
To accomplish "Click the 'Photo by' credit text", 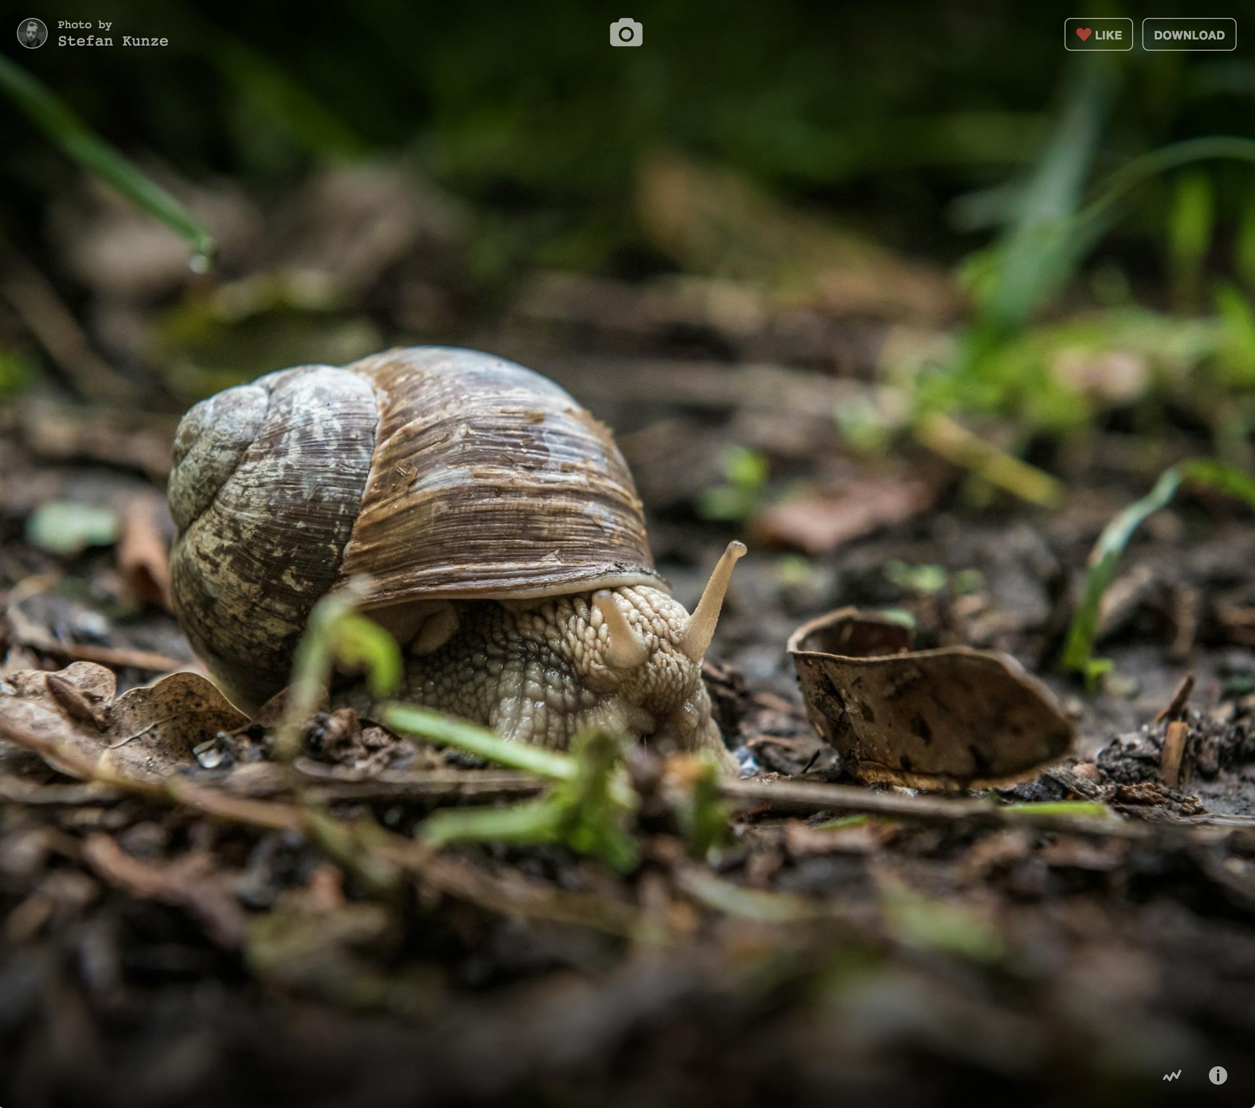I will click(x=84, y=25).
